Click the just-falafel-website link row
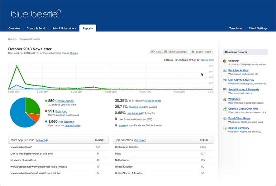This screenshot has width=276, height=186. (x=59, y=167)
